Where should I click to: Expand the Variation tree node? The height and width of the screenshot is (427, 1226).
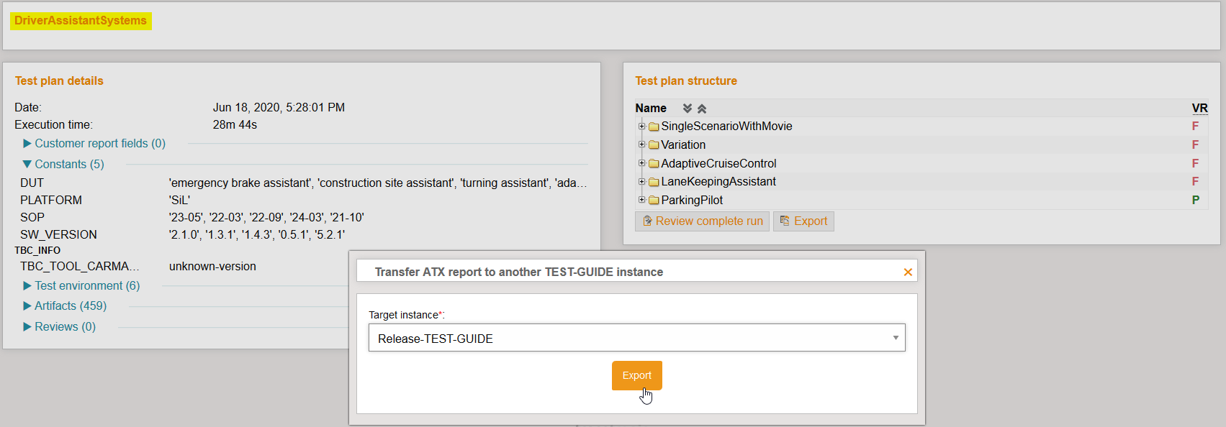(641, 144)
